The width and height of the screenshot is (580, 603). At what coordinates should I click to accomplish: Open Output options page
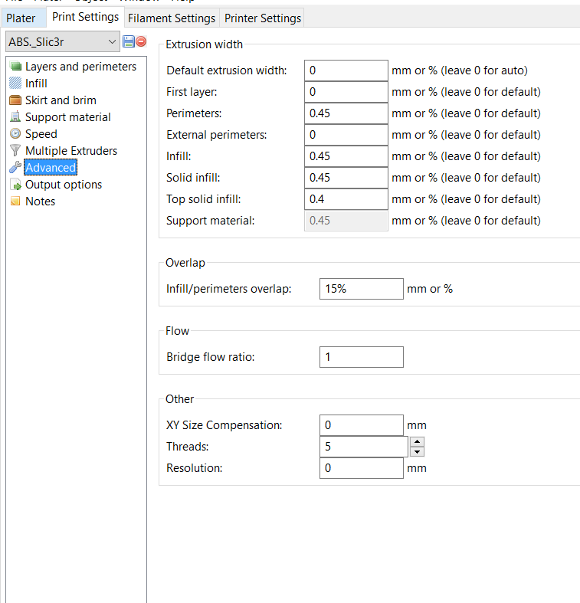(63, 185)
